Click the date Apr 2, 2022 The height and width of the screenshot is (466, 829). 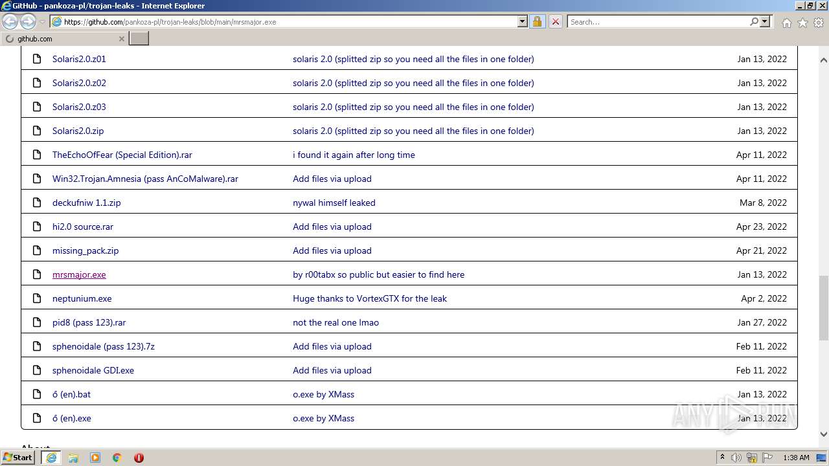click(x=764, y=298)
